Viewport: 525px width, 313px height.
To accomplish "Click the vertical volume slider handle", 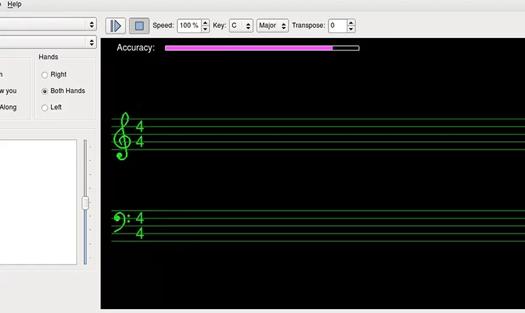I will click(x=85, y=203).
